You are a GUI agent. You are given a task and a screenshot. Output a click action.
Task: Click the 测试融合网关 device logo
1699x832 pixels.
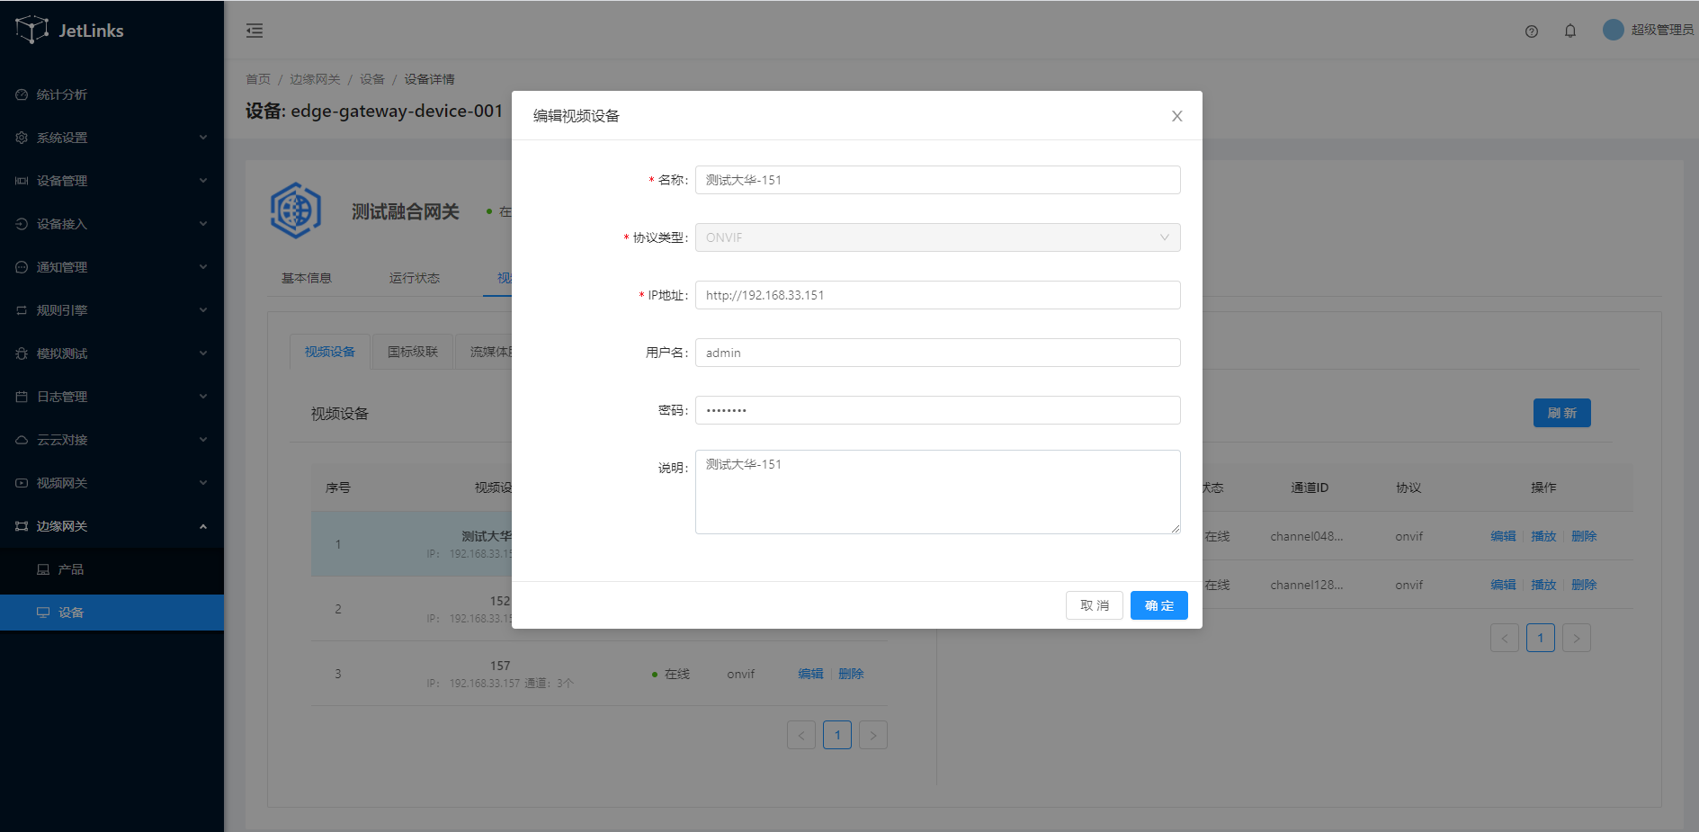pyautogui.click(x=296, y=210)
